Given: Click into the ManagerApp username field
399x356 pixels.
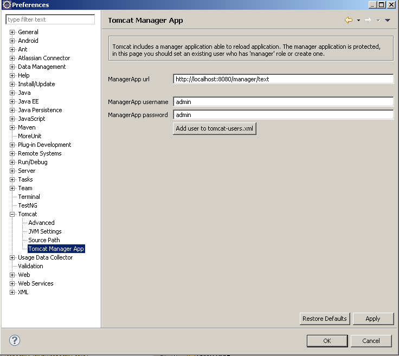Looking at the screenshot, I should point(283,102).
